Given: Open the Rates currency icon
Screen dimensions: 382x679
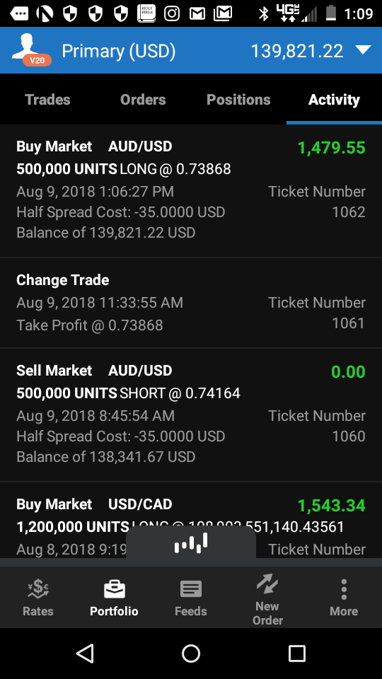Looking at the screenshot, I should point(38,589).
